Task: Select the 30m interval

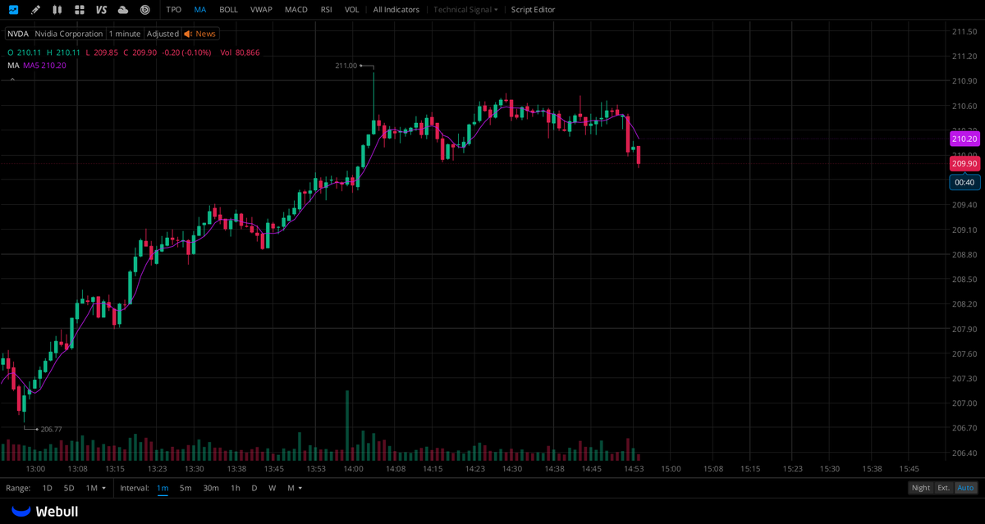Action: click(x=211, y=488)
